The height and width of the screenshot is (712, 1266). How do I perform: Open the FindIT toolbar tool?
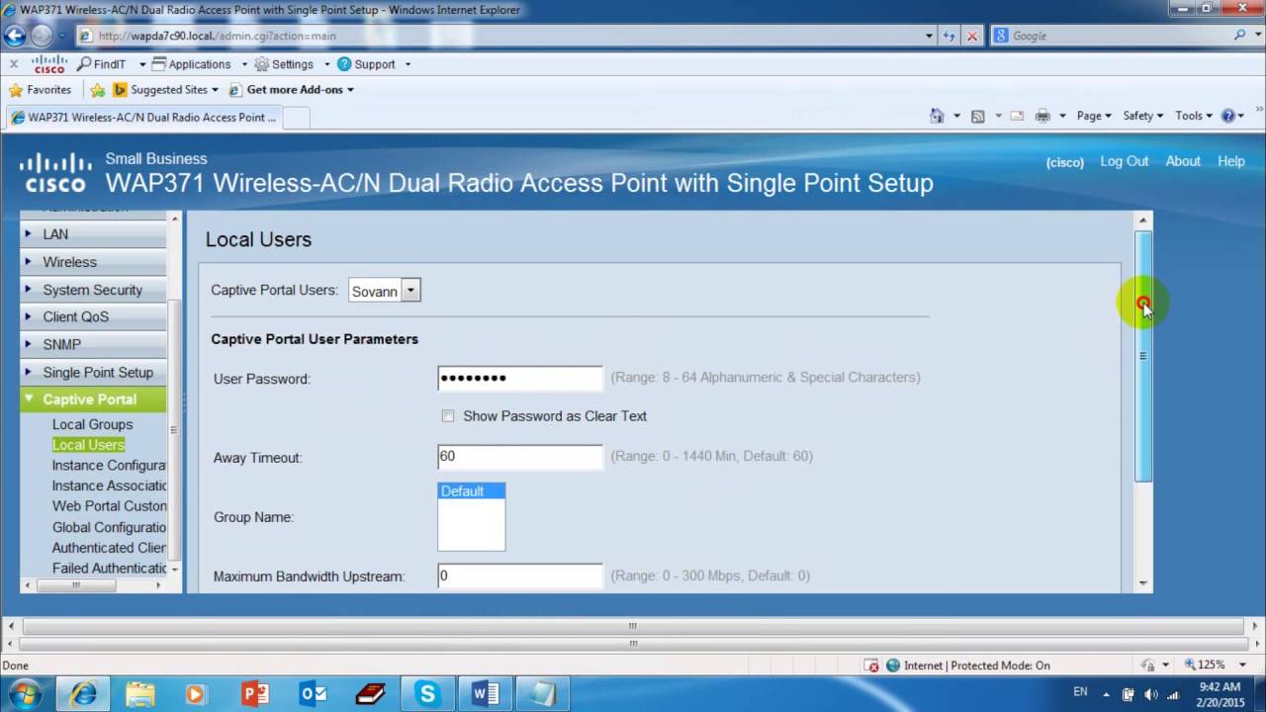pyautogui.click(x=102, y=64)
